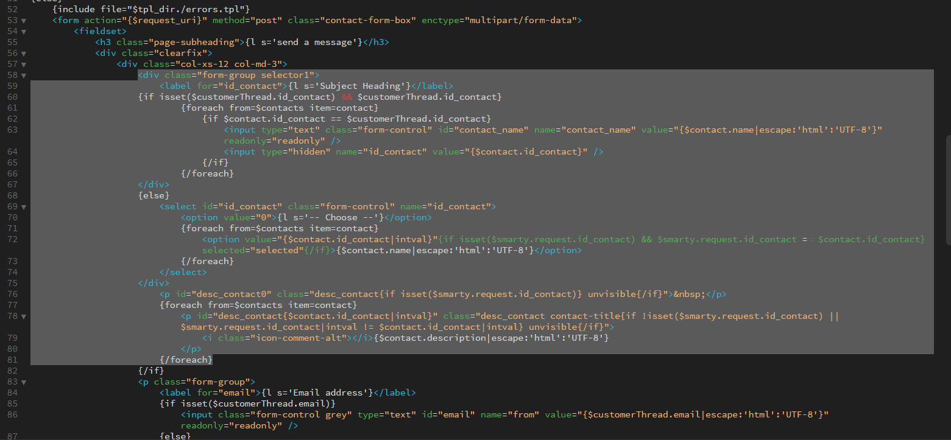Click line number 86 in the gutter
The width and height of the screenshot is (951, 440).
[13, 415]
